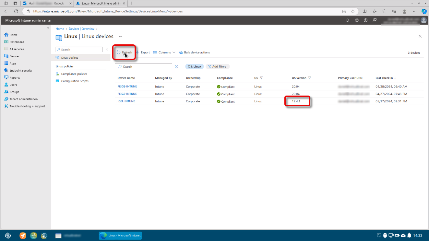The width and height of the screenshot is (429, 241).
Task: Open the IGEL-INTUNE device link
Action: tap(126, 101)
